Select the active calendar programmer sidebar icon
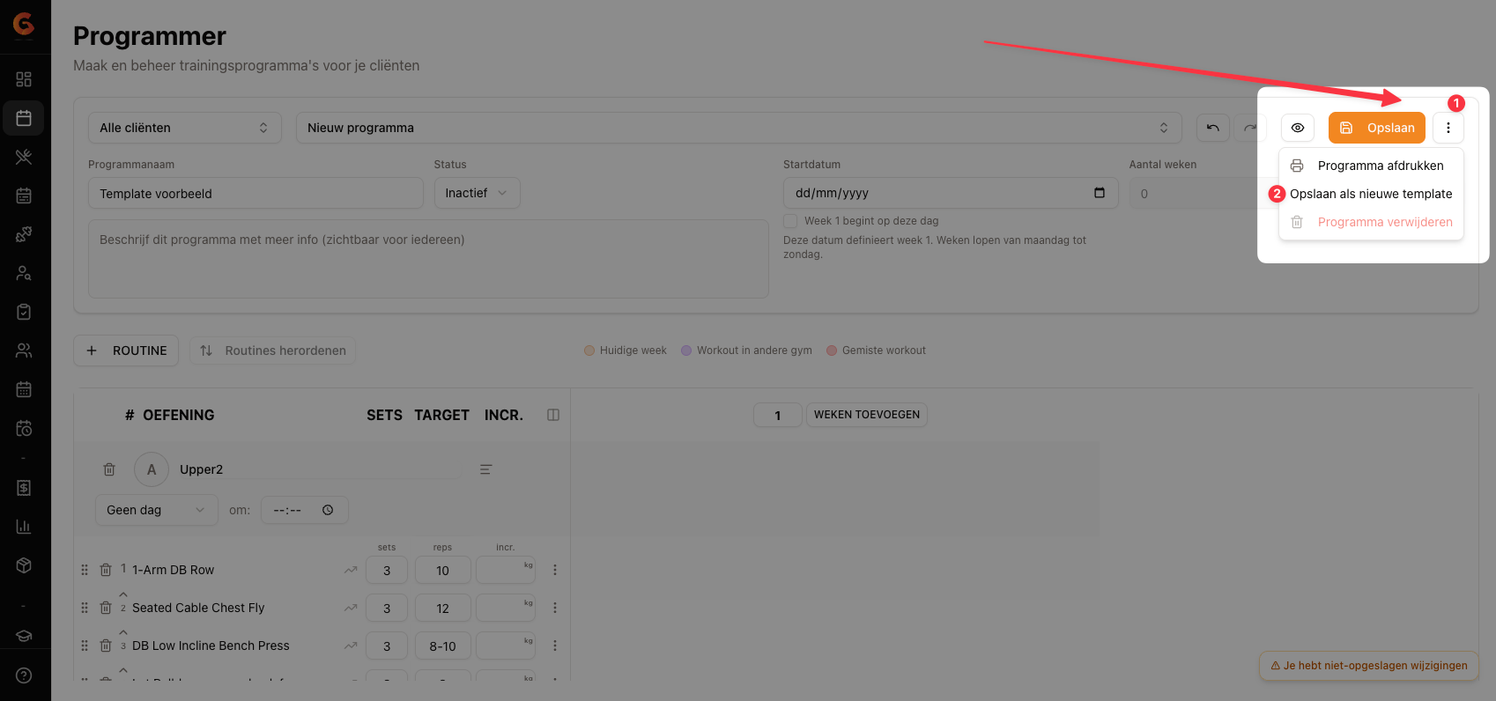Screen dimensions: 1496x701 (24, 118)
